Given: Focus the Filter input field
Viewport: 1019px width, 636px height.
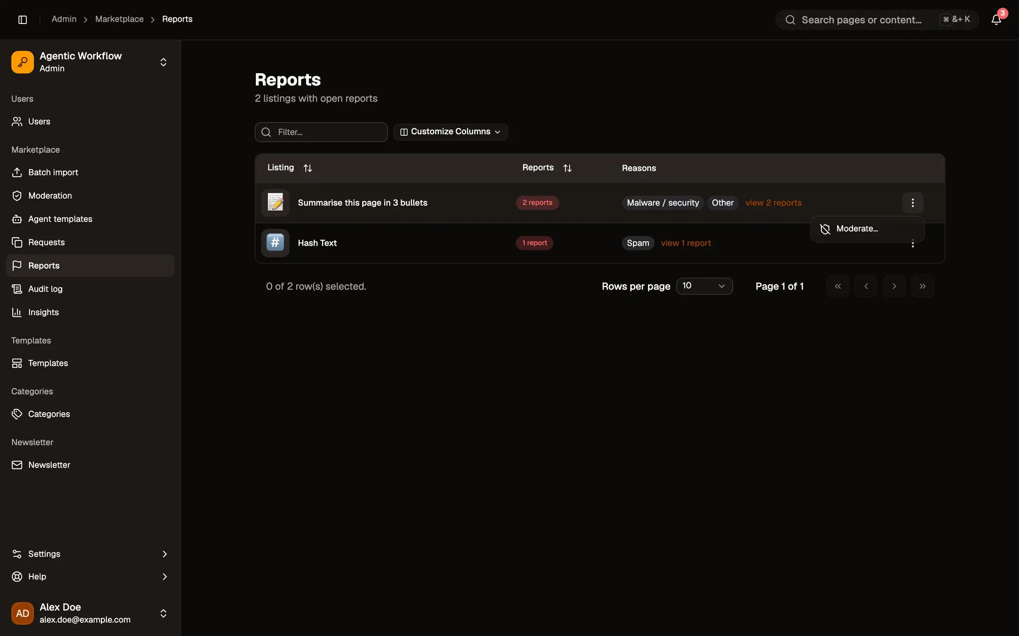Looking at the screenshot, I should [x=321, y=132].
